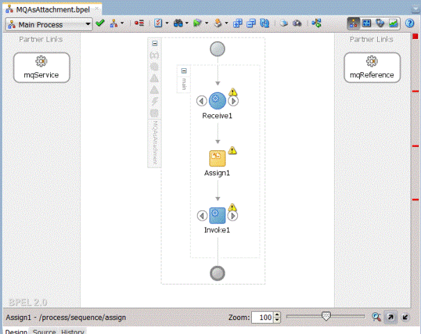The image size is (421, 334).
Task: Click the green flag toolbar icon
Action: point(198,24)
